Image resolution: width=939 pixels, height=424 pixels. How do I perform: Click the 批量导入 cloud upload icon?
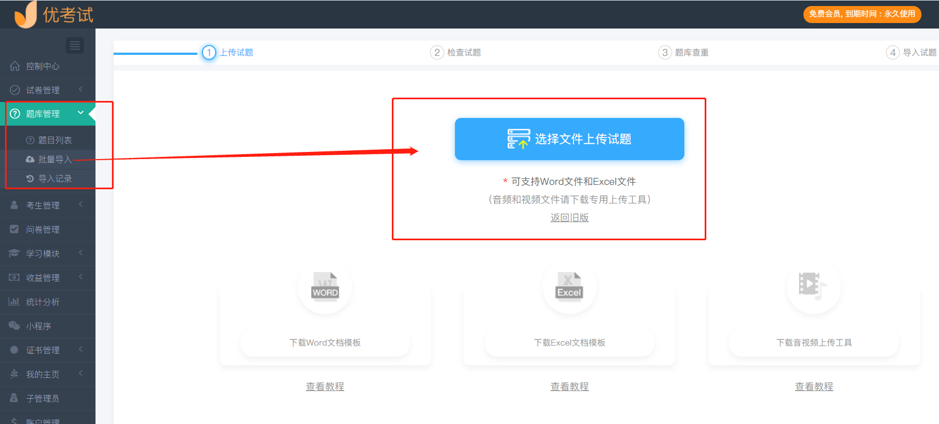coord(30,159)
